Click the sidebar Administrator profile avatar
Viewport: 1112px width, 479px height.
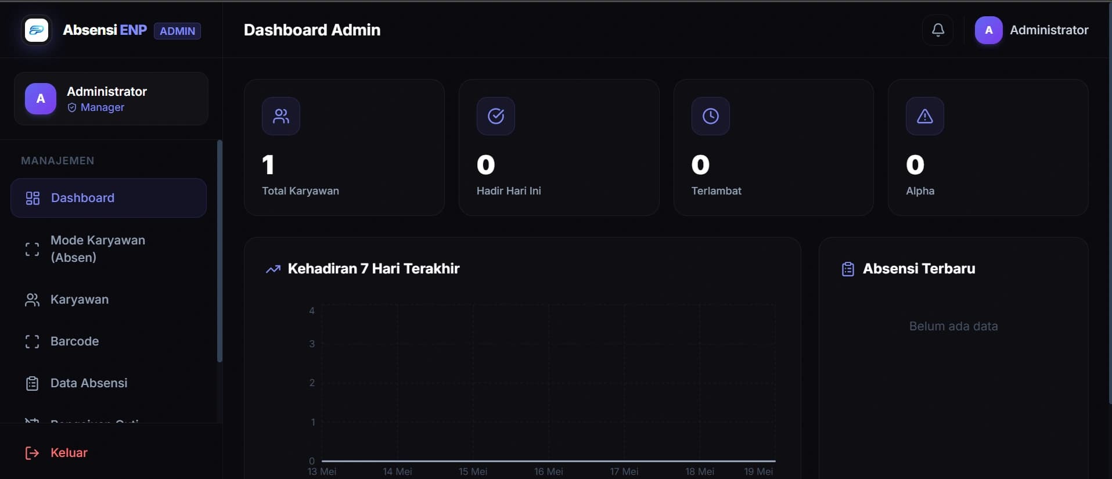pyautogui.click(x=41, y=99)
